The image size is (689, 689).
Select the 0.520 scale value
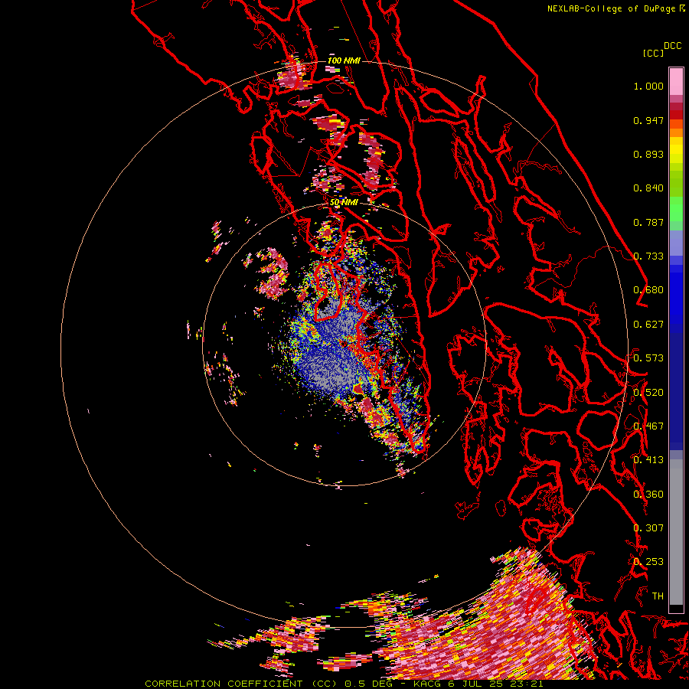(648, 393)
